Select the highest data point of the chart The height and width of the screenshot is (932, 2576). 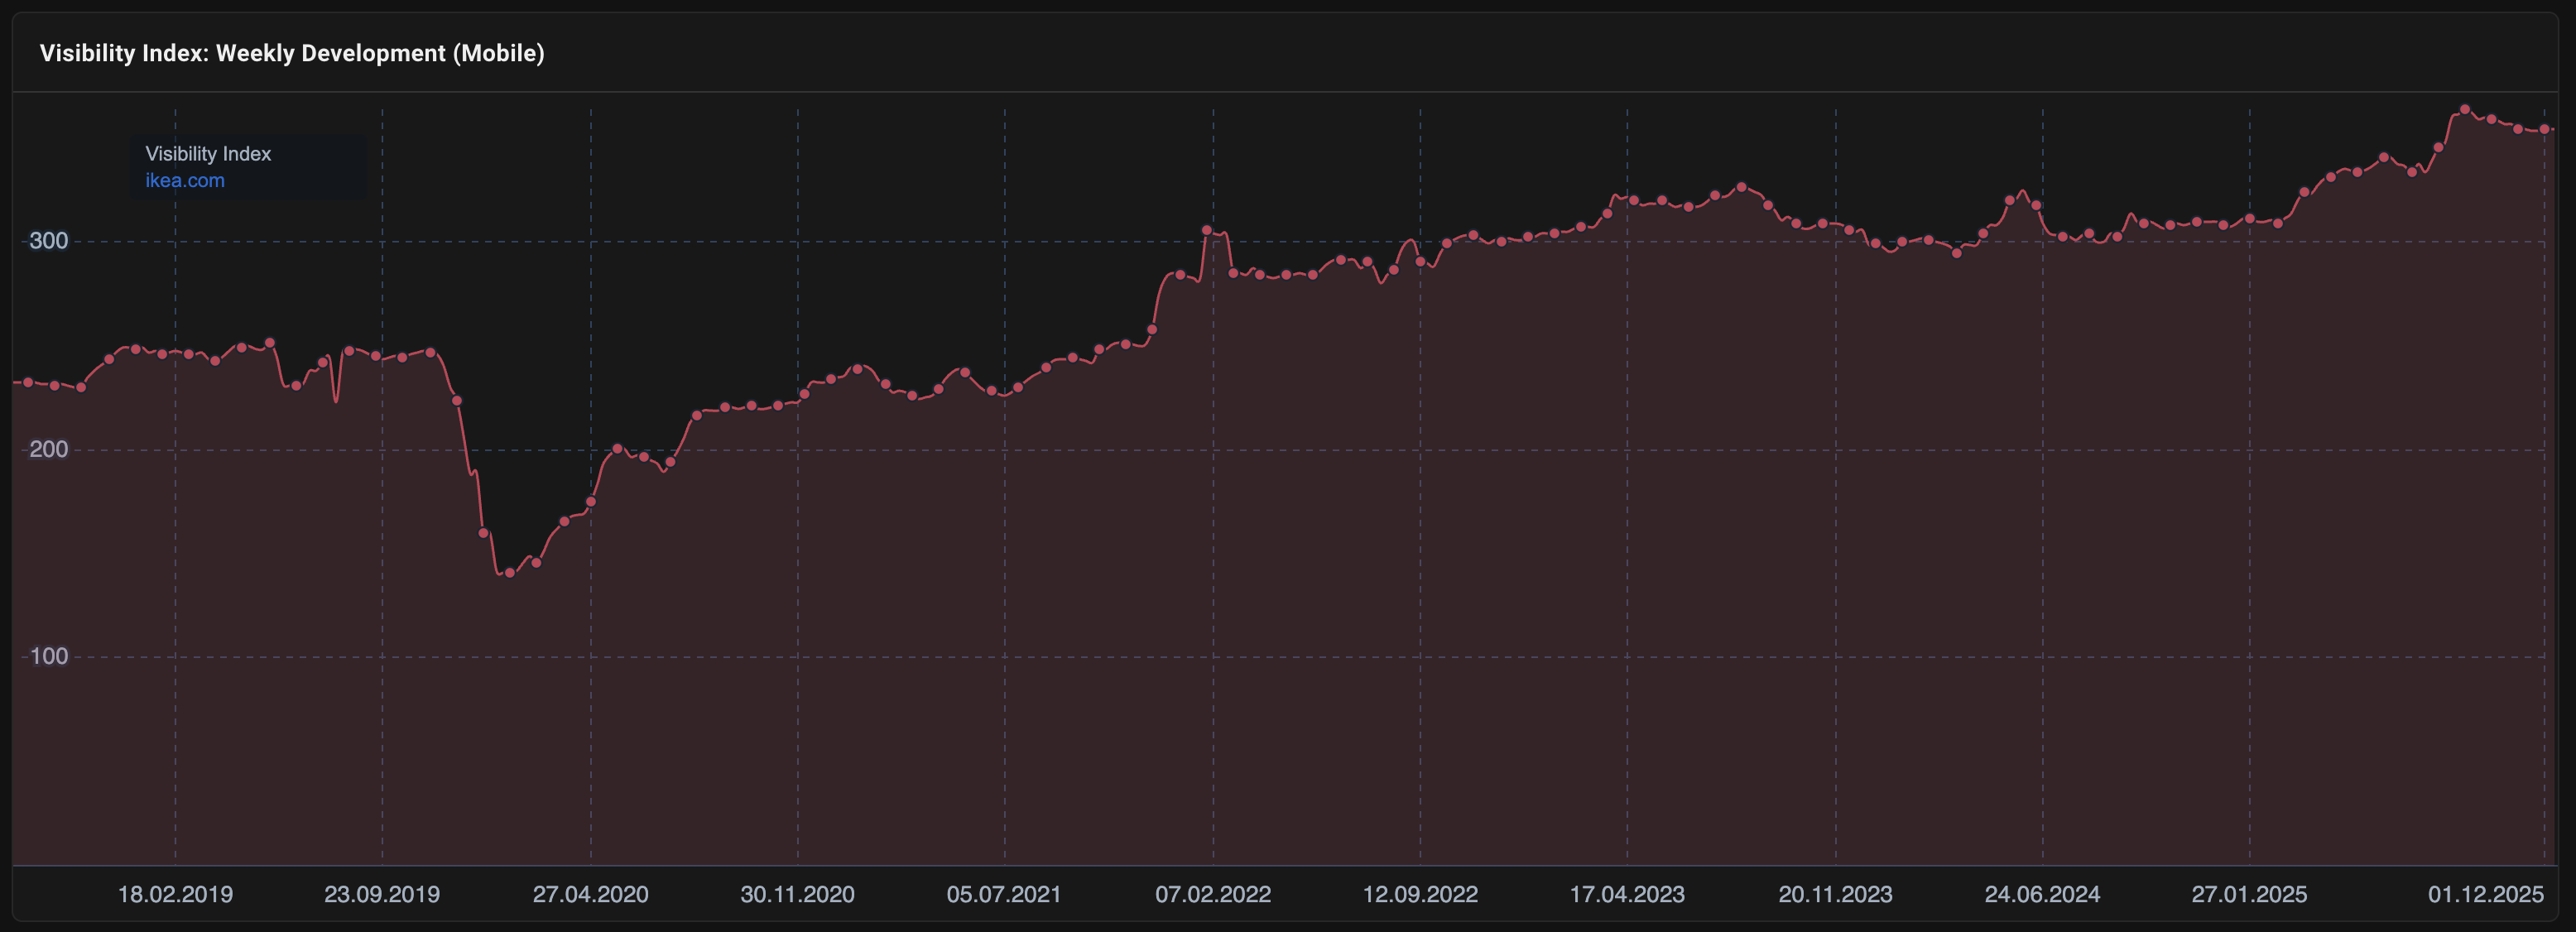(x=2465, y=110)
